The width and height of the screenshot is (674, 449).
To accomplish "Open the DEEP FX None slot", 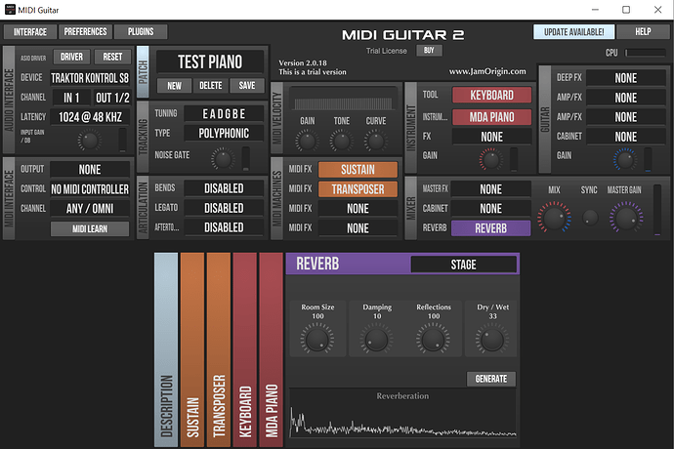I will [626, 78].
